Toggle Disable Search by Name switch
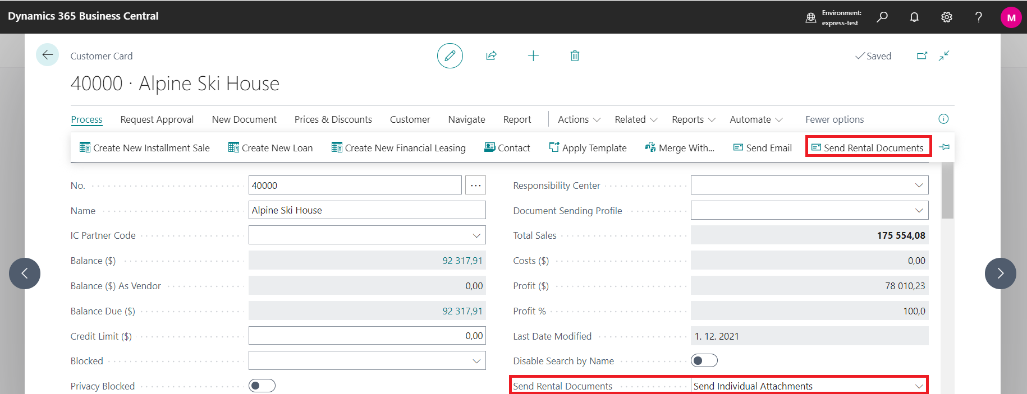Viewport: 1027px width, 394px height. pyautogui.click(x=704, y=361)
